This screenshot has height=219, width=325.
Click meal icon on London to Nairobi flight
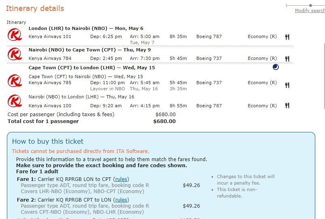pos(287,37)
